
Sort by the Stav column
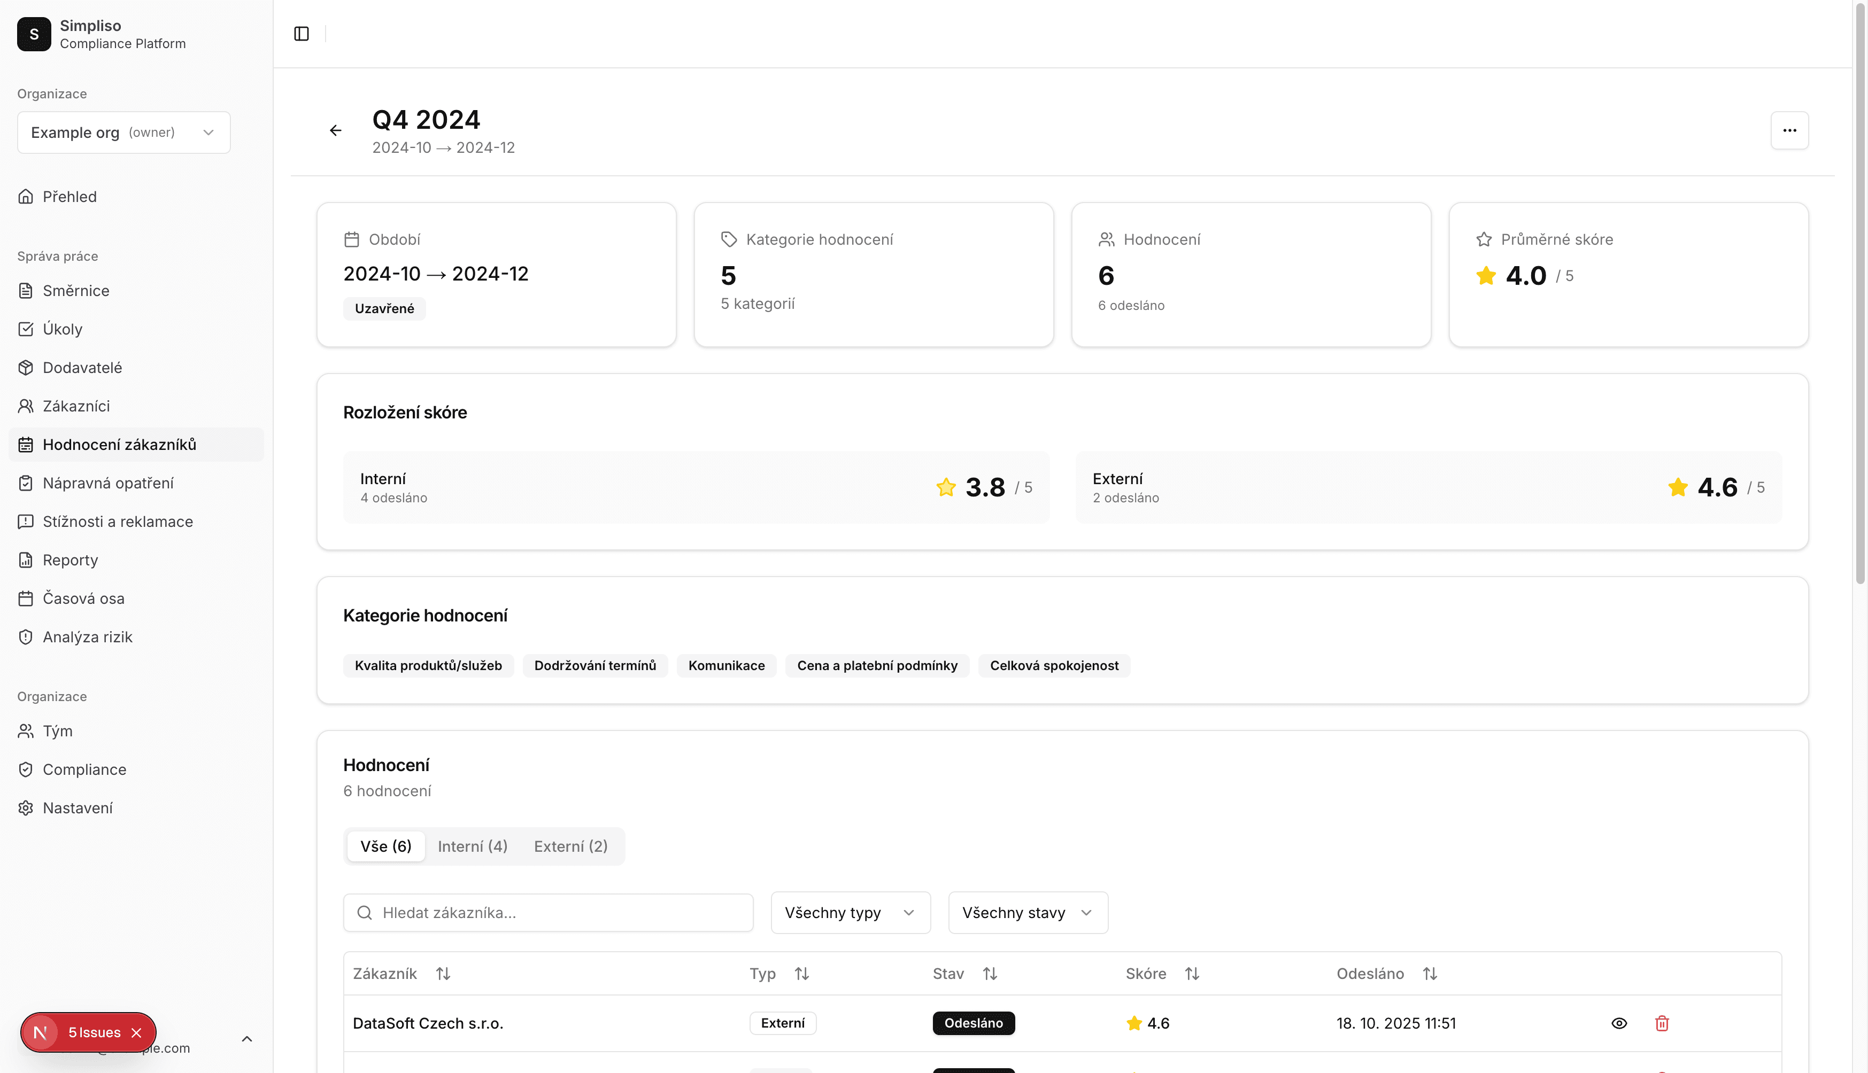[989, 974]
